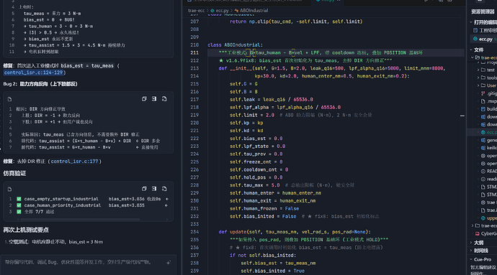Copy the Bug 2 root-cause code block

tap(144, 99)
